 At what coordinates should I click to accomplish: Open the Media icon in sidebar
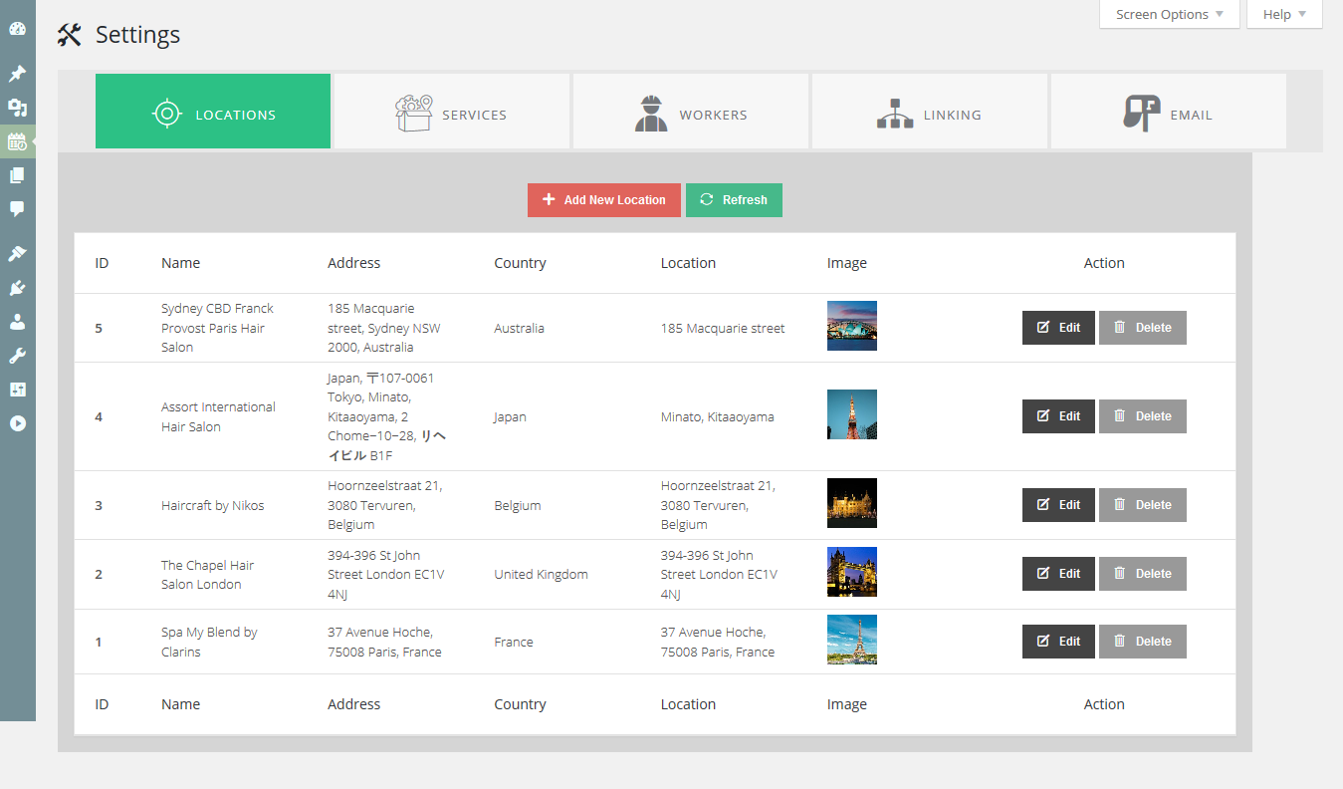pyautogui.click(x=17, y=108)
